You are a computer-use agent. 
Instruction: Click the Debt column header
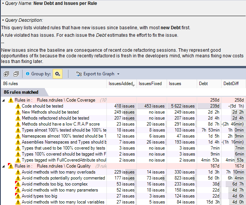tap(203, 84)
